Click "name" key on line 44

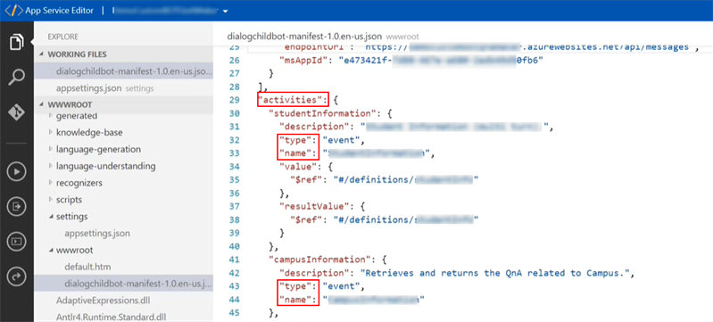[x=295, y=300]
